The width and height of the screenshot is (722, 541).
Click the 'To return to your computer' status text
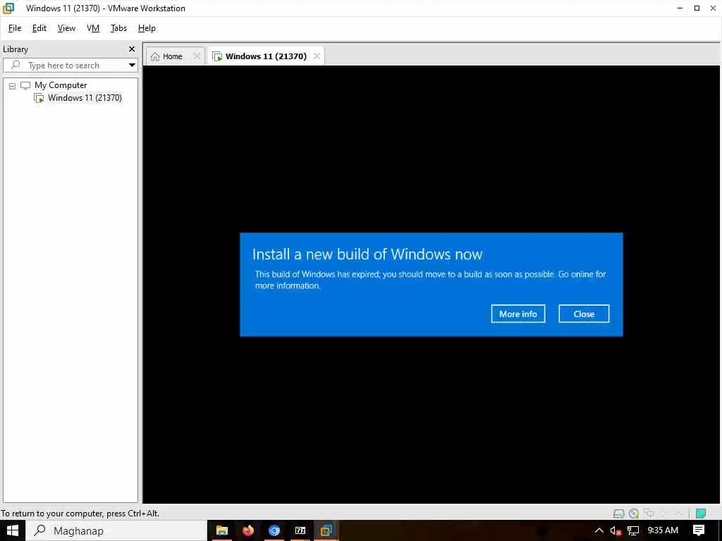80,514
